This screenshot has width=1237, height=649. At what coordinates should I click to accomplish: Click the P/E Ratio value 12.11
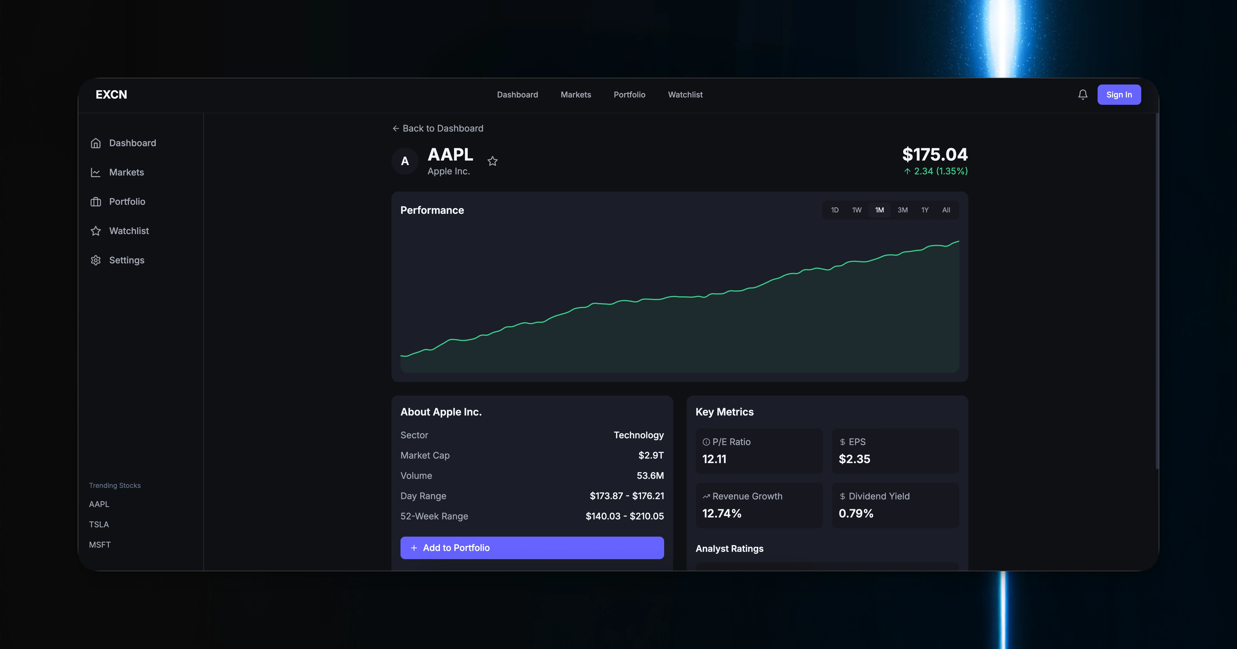coord(714,459)
